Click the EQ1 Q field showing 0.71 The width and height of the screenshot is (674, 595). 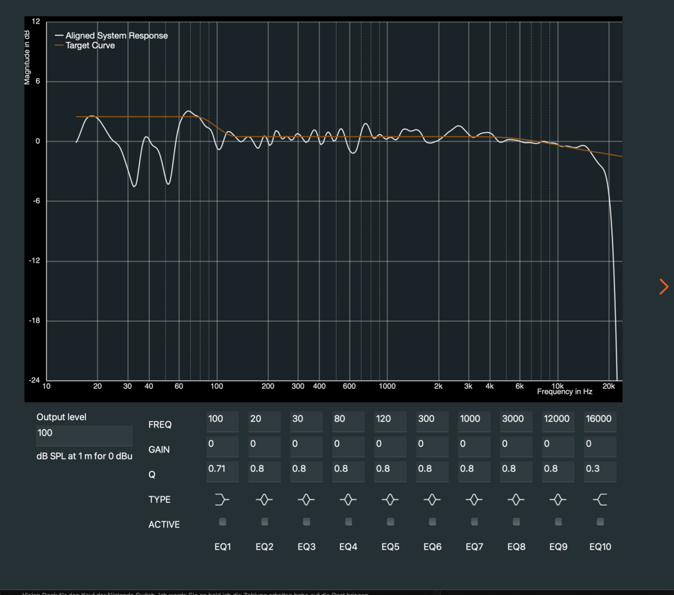point(222,471)
